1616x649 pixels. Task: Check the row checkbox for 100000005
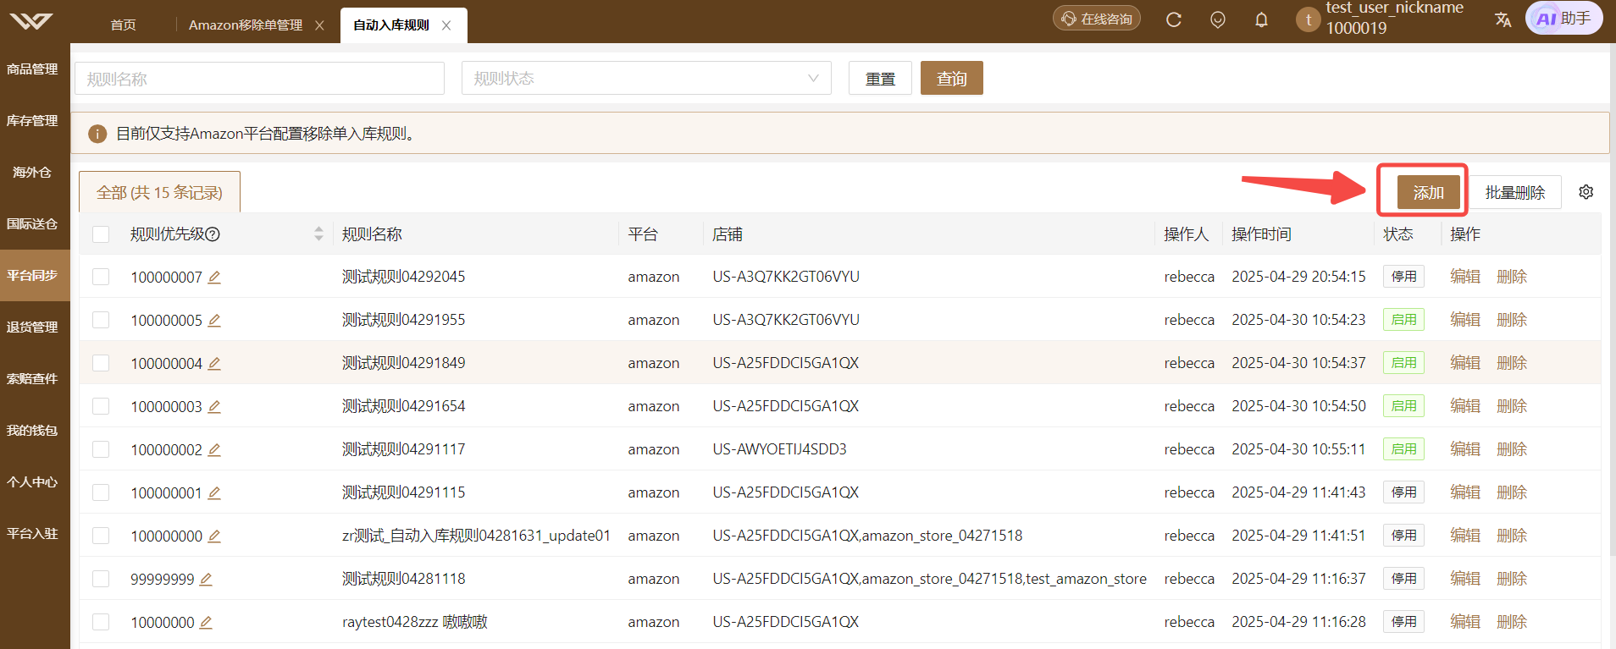click(x=101, y=320)
